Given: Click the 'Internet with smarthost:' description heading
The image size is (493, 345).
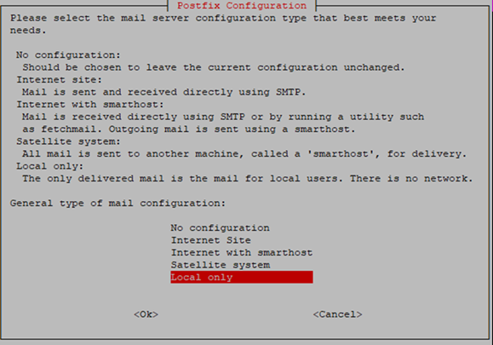Looking at the screenshot, I should pos(90,105).
